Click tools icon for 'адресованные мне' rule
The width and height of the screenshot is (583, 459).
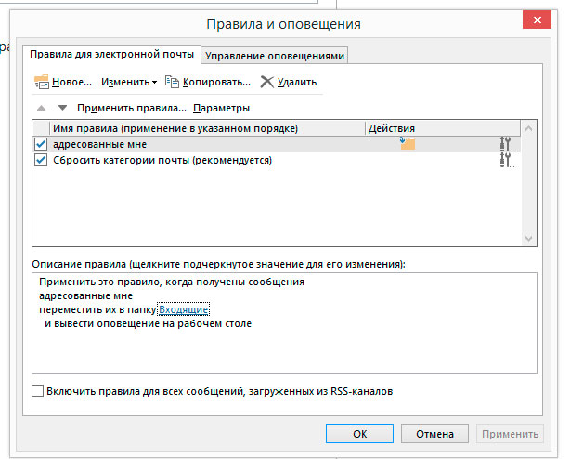pos(506,144)
